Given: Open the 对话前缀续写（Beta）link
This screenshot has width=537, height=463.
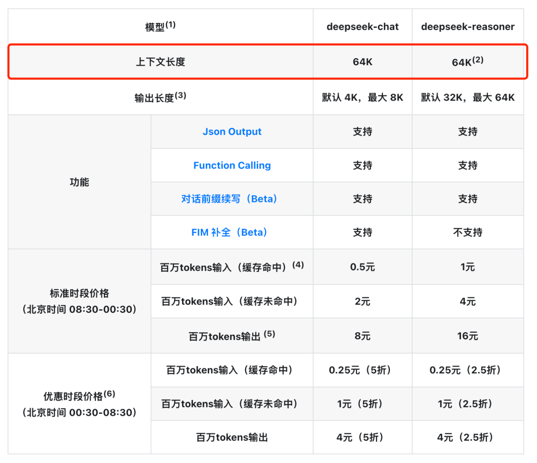Looking at the screenshot, I should pyautogui.click(x=232, y=198).
